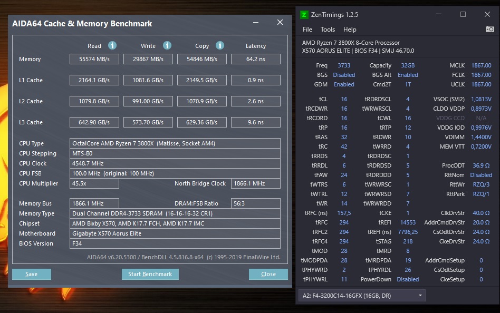
Task: Click the RttPark value RZQ/1
Action: click(x=481, y=194)
